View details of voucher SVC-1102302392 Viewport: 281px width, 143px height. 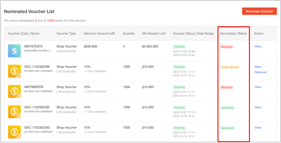point(258,107)
